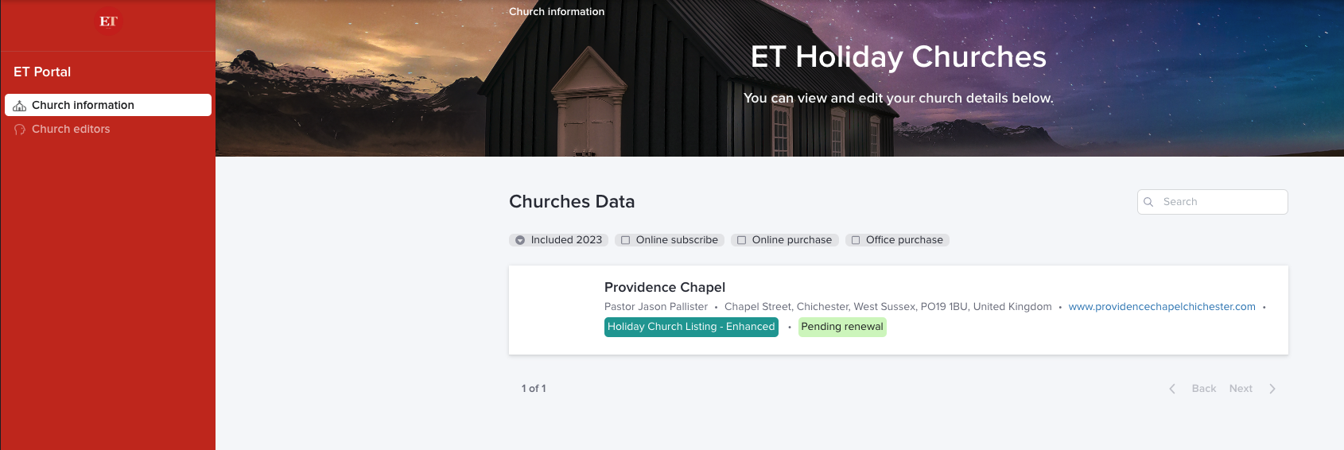1344x450 pixels.
Task: Click the magnifier icon in the search box
Action: point(1148,202)
